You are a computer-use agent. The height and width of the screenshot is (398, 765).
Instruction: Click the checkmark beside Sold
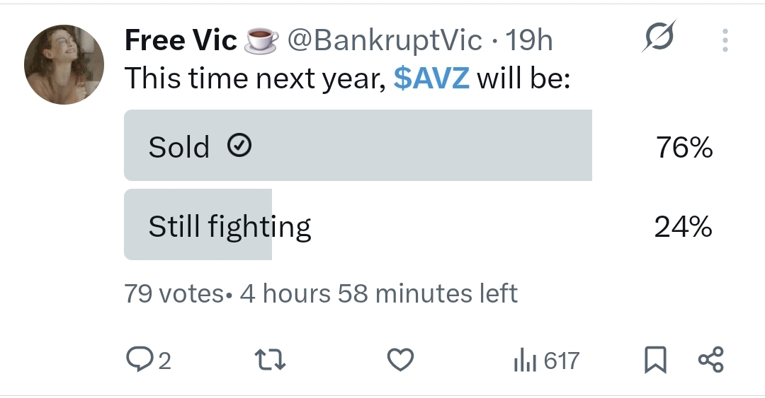click(x=239, y=146)
